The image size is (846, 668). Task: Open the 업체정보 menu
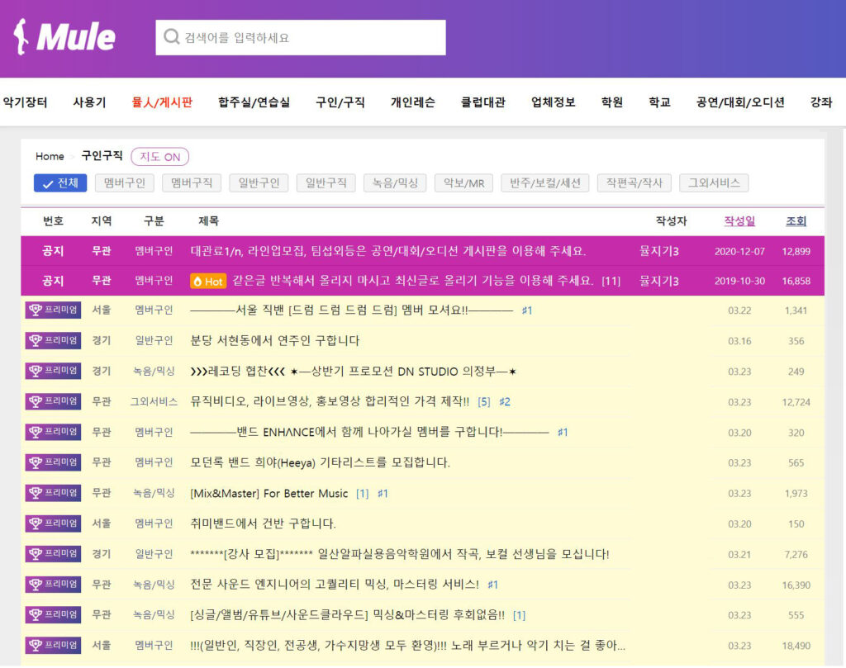tap(553, 102)
